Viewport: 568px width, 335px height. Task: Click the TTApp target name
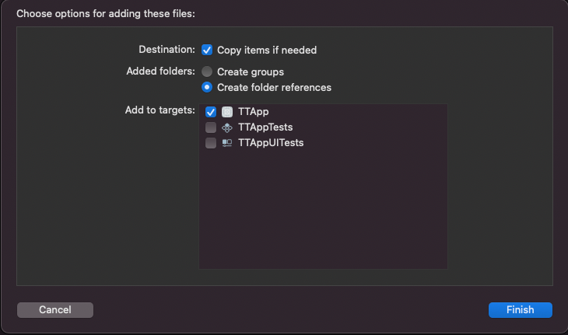[x=253, y=112]
